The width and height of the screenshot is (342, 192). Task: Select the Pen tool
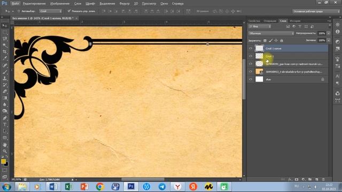(5, 118)
